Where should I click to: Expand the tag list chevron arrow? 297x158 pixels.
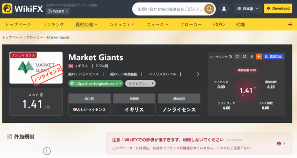coord(198,74)
